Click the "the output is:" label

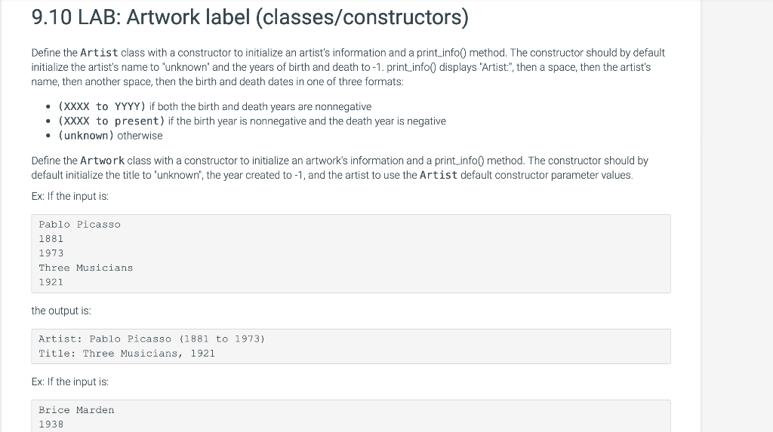point(61,311)
